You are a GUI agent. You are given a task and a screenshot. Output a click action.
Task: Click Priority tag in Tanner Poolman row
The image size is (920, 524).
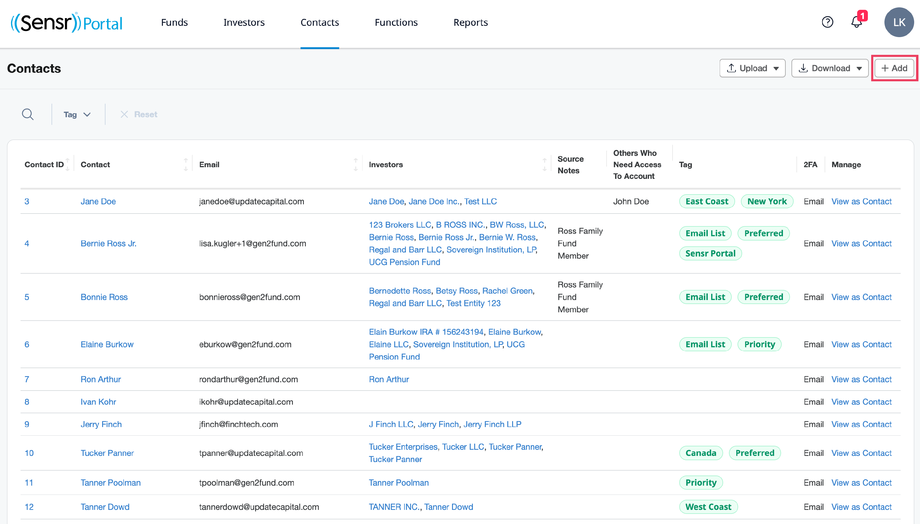click(x=701, y=483)
